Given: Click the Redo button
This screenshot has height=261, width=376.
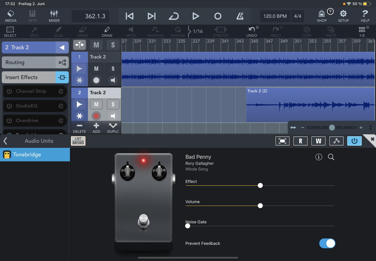Looking at the screenshot, I should click(276, 32).
